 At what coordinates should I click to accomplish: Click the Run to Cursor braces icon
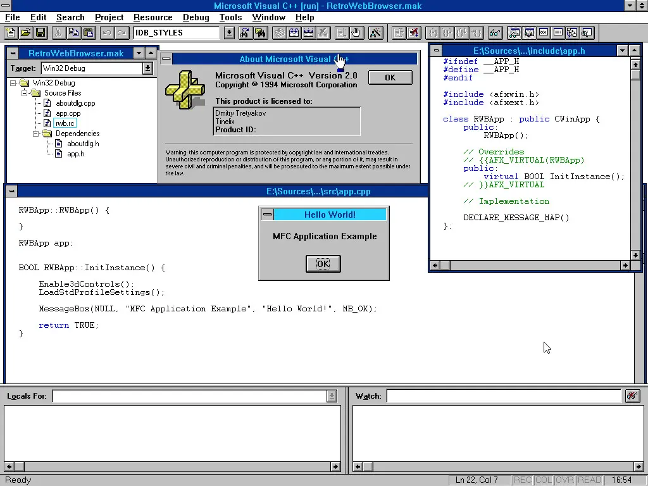pyautogui.click(x=477, y=33)
